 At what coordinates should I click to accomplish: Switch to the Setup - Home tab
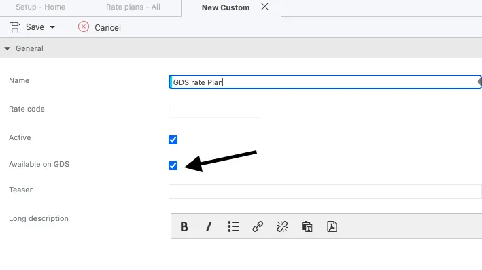[x=40, y=7]
